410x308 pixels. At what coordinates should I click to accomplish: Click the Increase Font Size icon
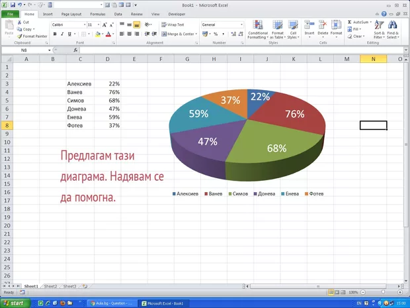(x=104, y=25)
